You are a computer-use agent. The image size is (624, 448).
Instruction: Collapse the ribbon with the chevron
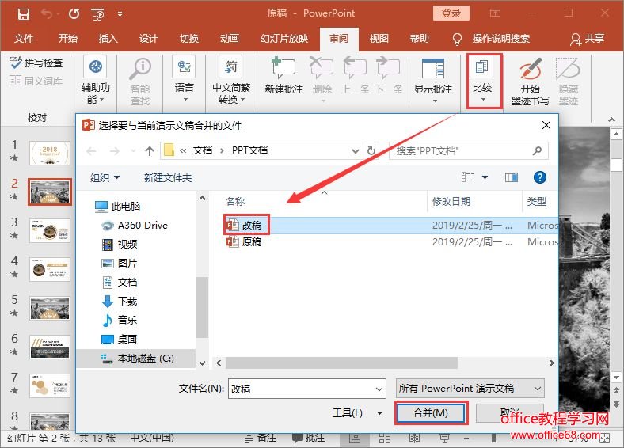pyautogui.click(x=611, y=120)
